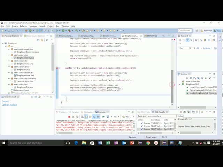Switch to the Resource perspective button
Viewport: 223px width, 167px height.
point(206,31)
